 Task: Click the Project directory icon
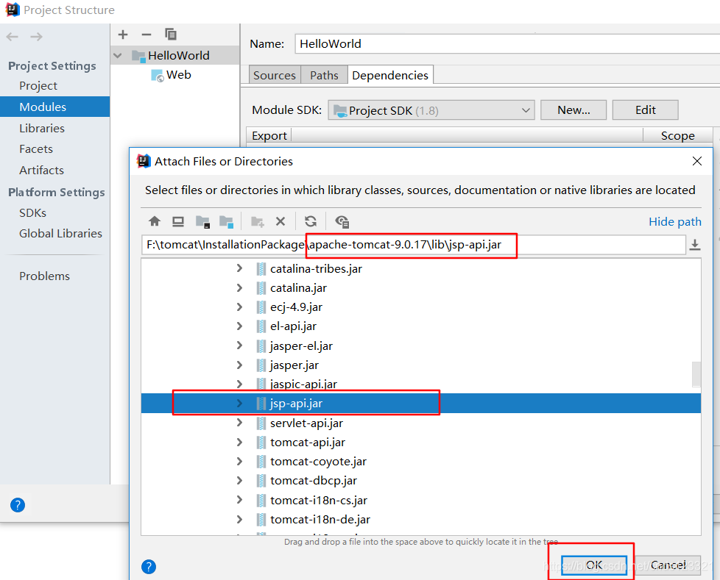(x=202, y=221)
